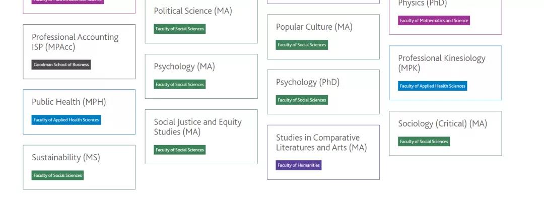This screenshot has height=197, width=544.
Task: Click the Faculty of Humanities tag
Action: tap(299, 165)
